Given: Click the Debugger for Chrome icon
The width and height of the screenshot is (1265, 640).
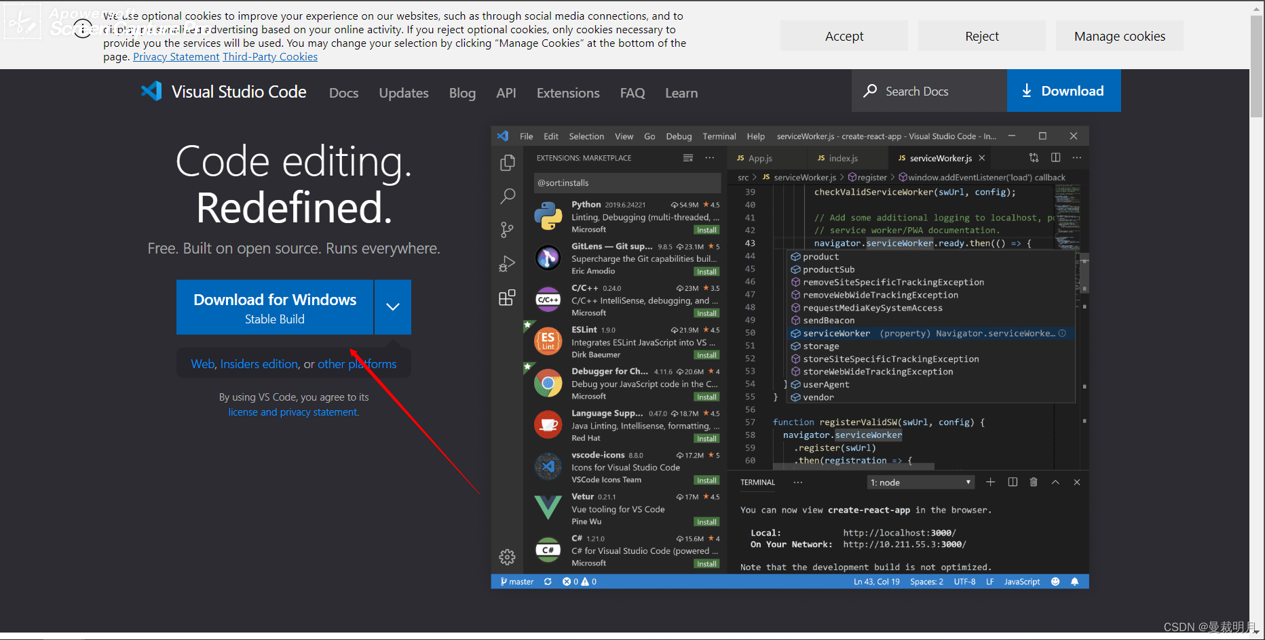Looking at the screenshot, I should pos(548,384).
